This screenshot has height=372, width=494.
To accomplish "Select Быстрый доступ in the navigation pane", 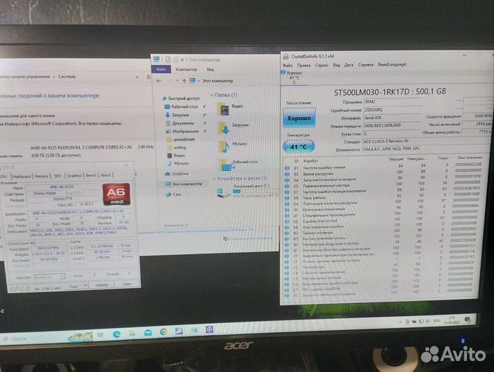I will (x=181, y=99).
